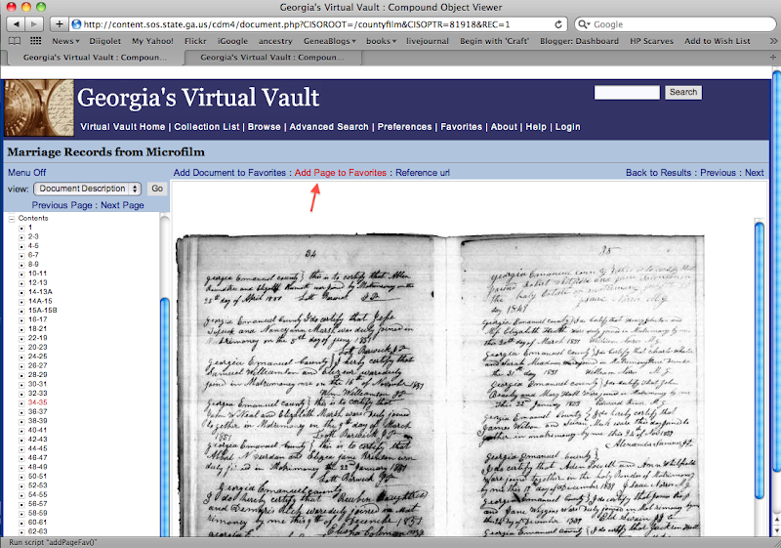This screenshot has height=548, width=781.
Task: Click the contents panel scrollbar thumb
Action: [164, 416]
